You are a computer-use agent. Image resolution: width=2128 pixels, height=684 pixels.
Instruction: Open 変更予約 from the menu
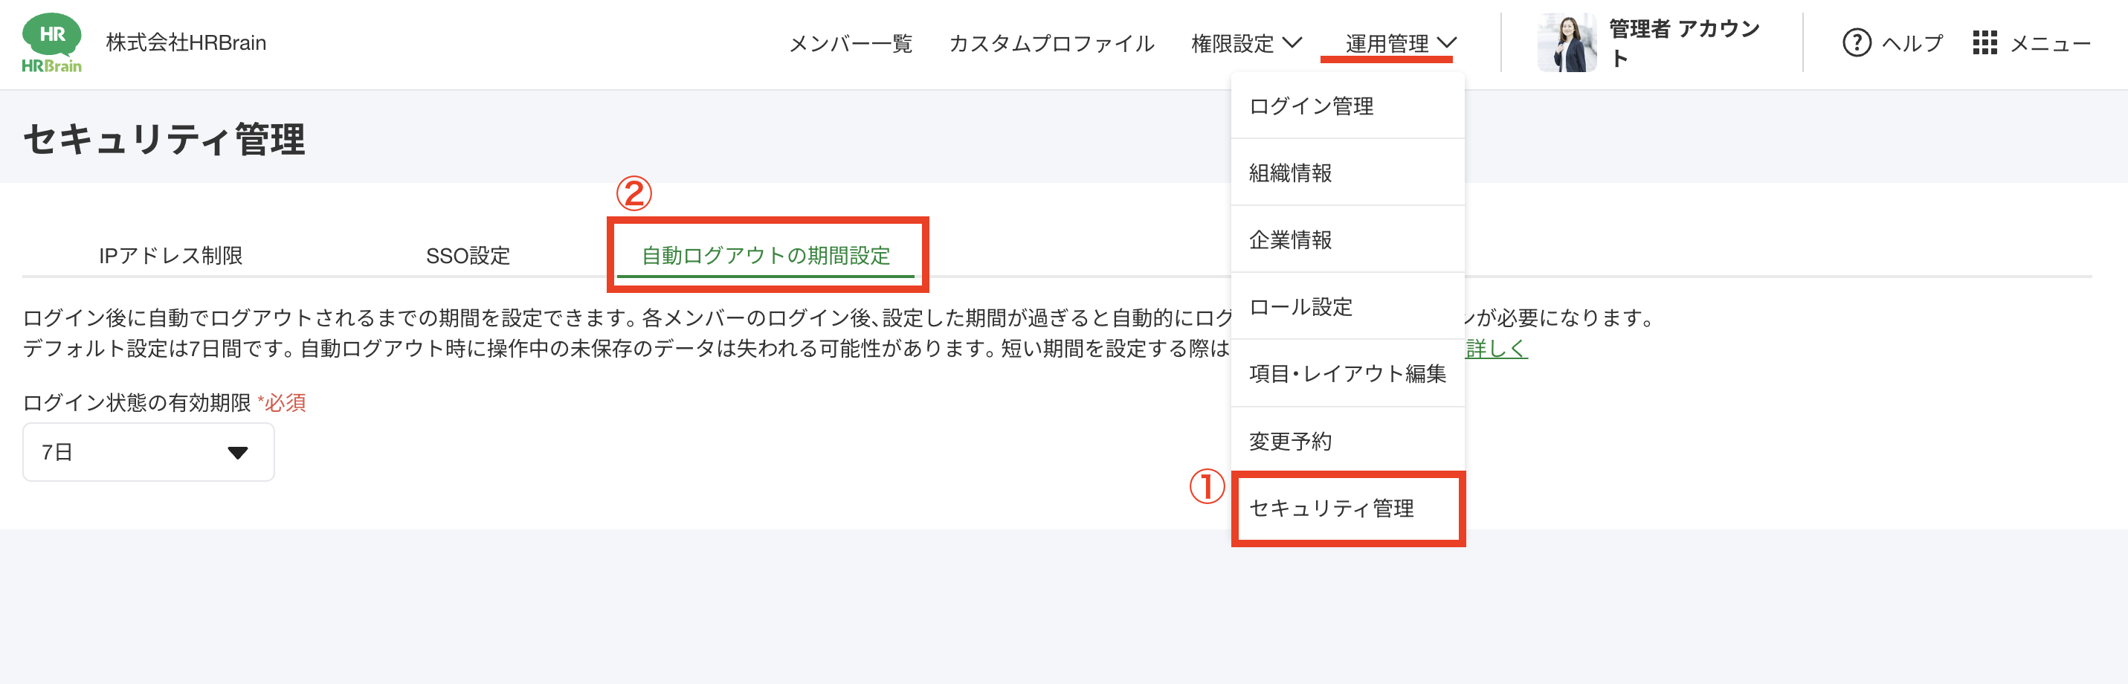coord(1290,442)
